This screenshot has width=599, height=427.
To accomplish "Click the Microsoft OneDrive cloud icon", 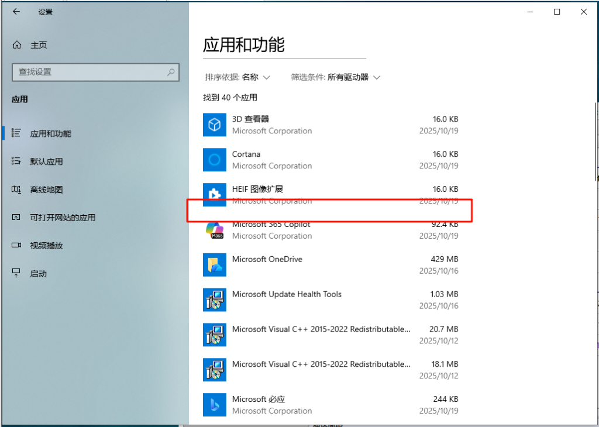I will point(214,264).
